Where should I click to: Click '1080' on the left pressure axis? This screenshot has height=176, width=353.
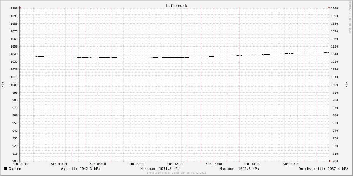[x=14, y=24]
